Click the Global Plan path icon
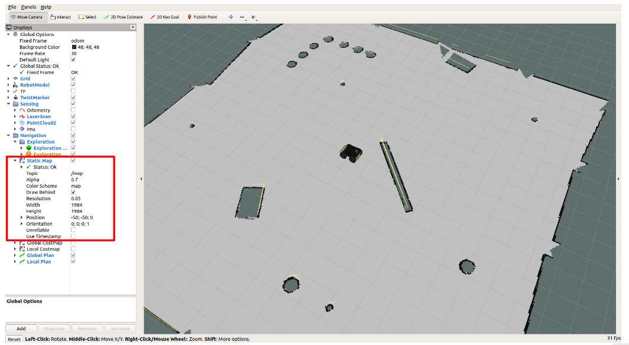Image resolution: width=629 pixels, height=345 pixels. [22, 255]
